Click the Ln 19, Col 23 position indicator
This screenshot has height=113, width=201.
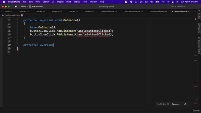coord(163,104)
